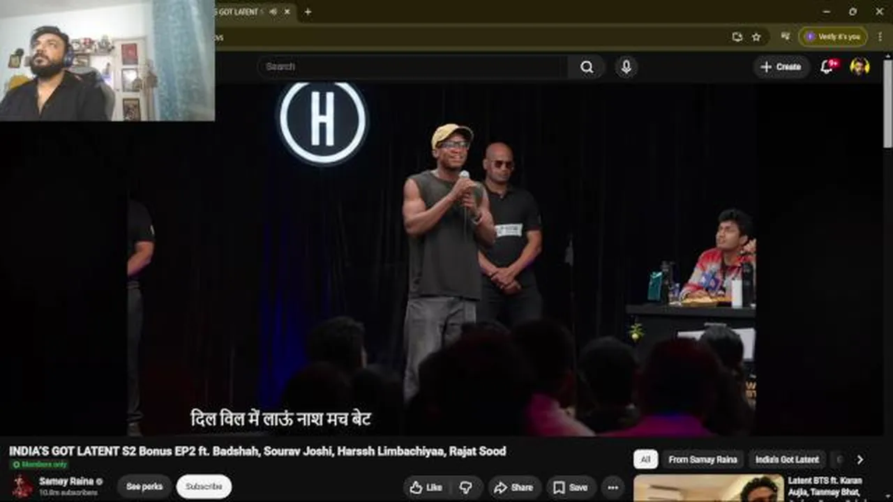This screenshot has width=893, height=502.
Task: Select the From Samay Raina filter chip
Action: (703, 459)
